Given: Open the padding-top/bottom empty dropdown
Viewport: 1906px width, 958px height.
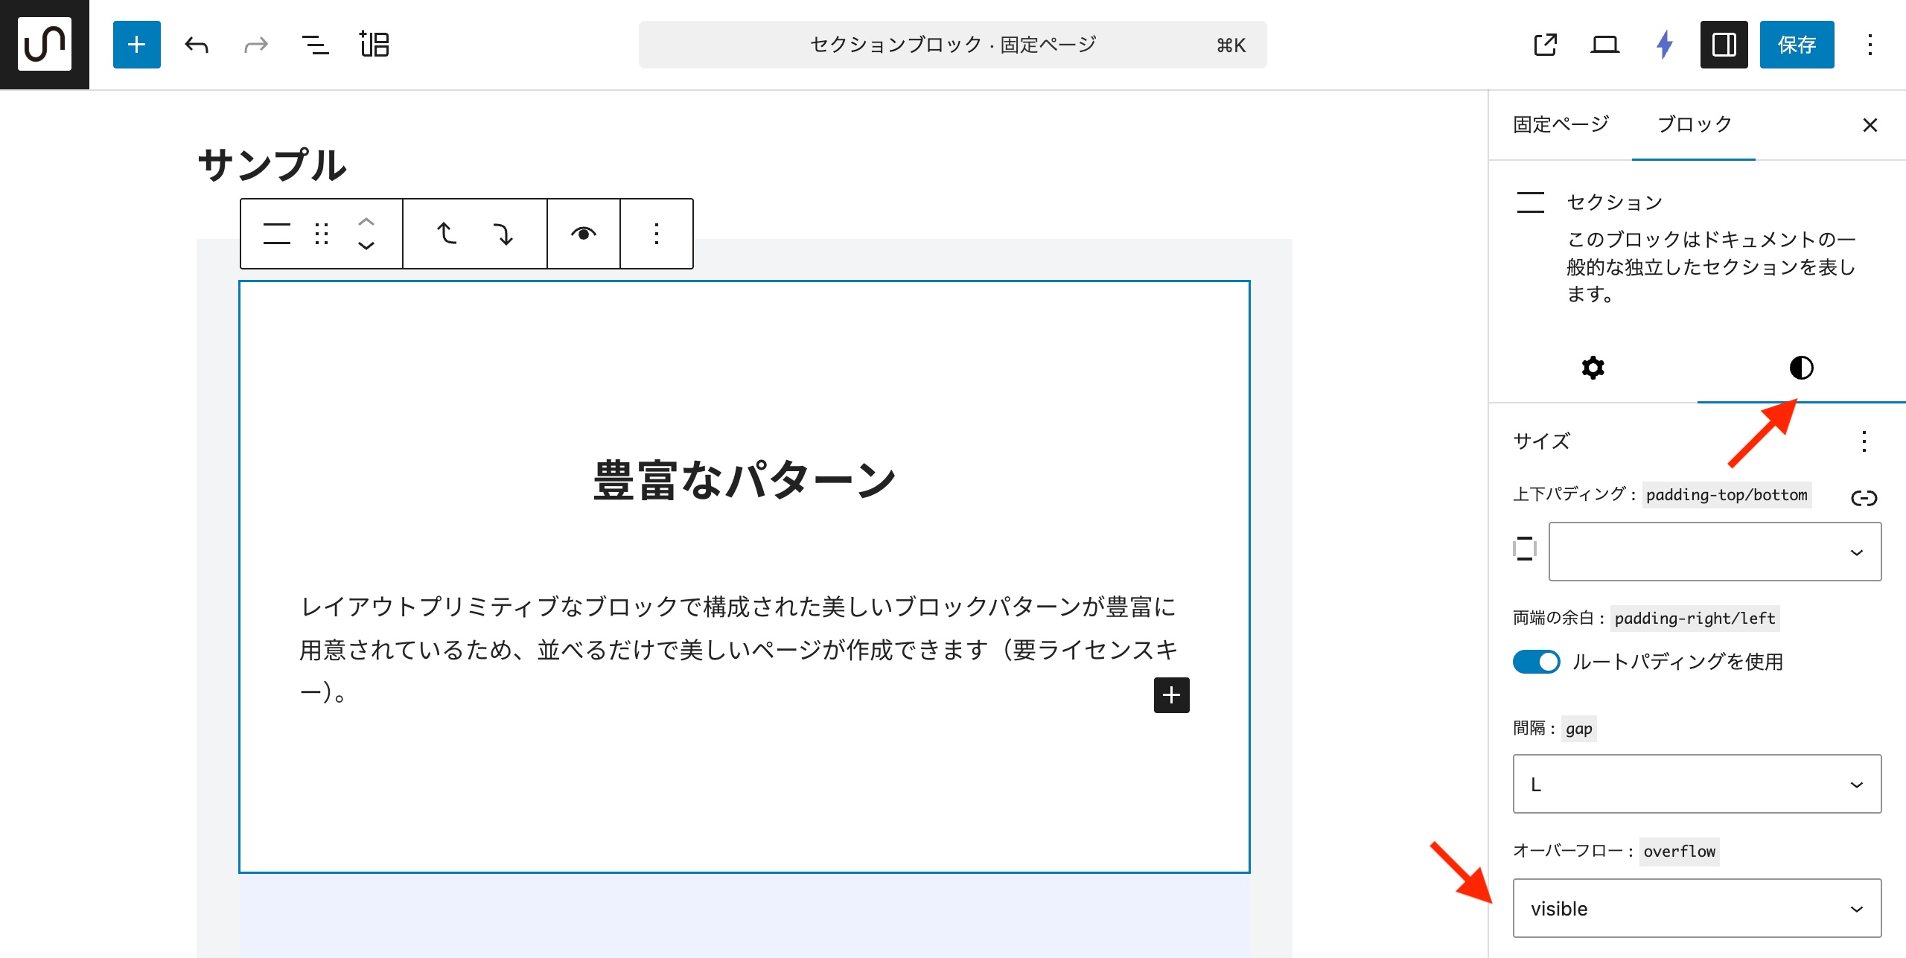Looking at the screenshot, I should [1715, 552].
